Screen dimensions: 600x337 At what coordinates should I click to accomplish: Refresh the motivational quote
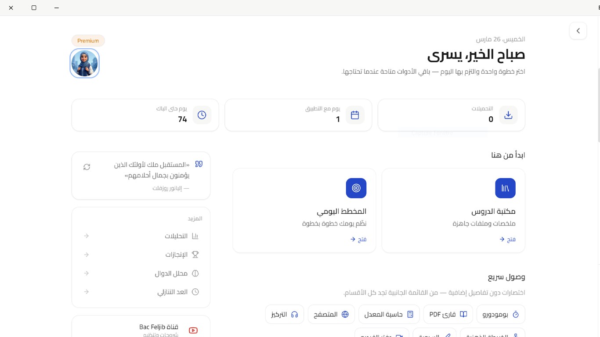pos(87,167)
